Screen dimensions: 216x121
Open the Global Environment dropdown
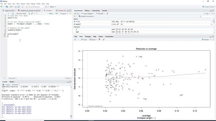(87, 16)
